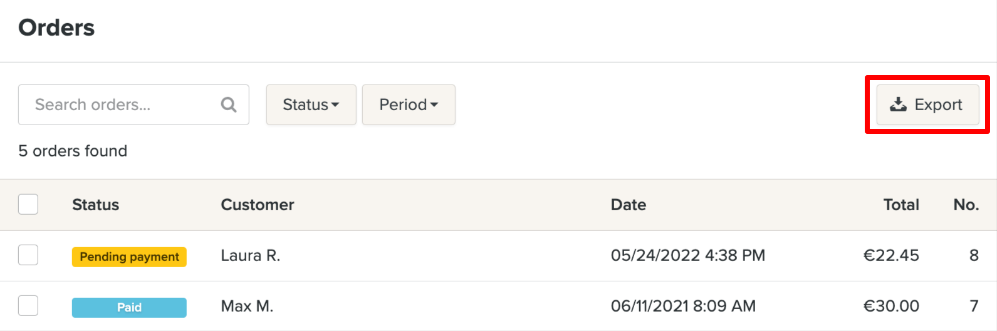
Task: Sort by the Customer column header
Action: pos(258,205)
